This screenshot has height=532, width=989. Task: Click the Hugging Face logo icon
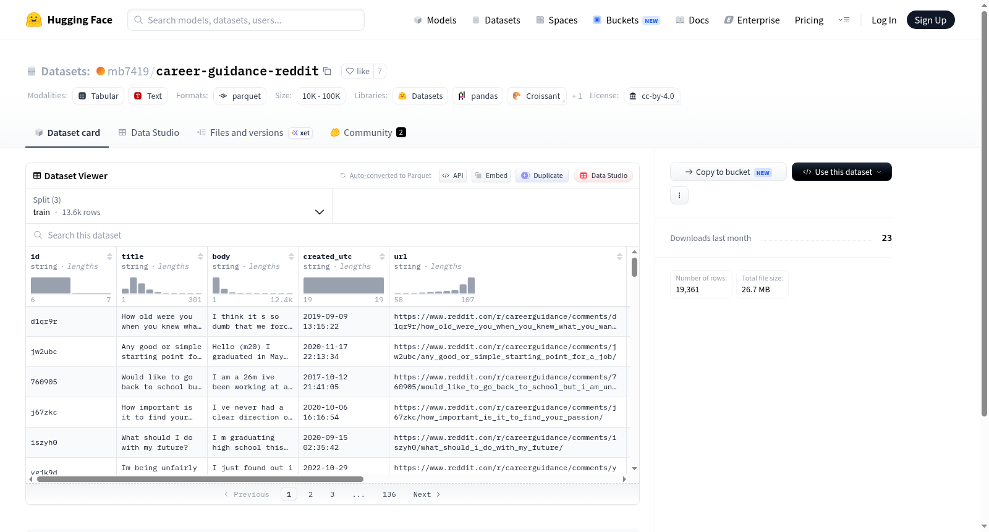point(34,20)
